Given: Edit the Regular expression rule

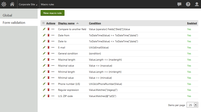Looking at the screenshot, I should click(x=44, y=90).
